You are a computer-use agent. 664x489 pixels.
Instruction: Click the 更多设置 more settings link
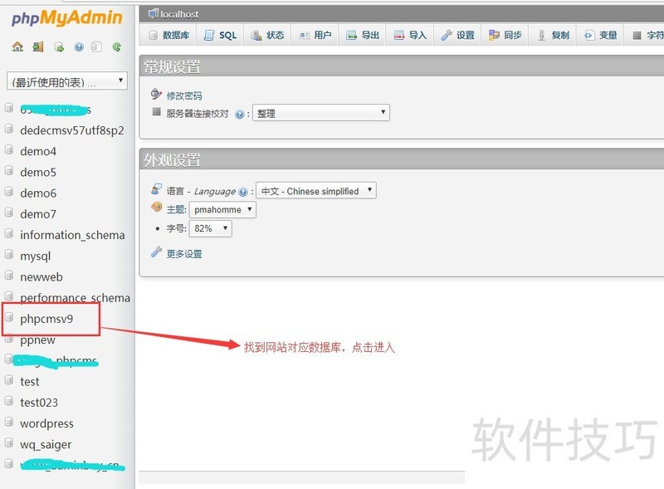pyautogui.click(x=184, y=254)
